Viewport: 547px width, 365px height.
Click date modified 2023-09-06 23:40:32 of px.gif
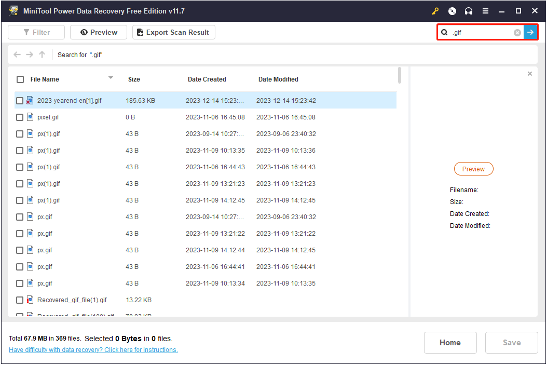[x=286, y=217]
